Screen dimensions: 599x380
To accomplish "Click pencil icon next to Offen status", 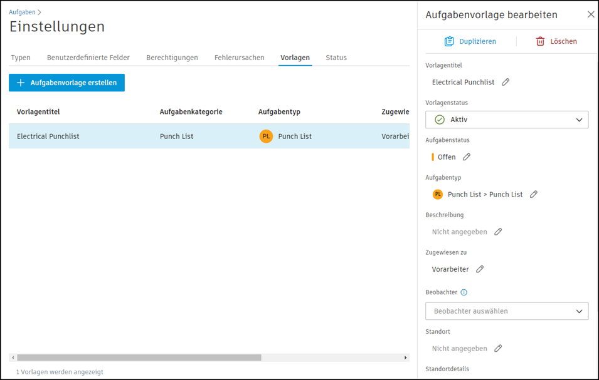I will 467,157.
